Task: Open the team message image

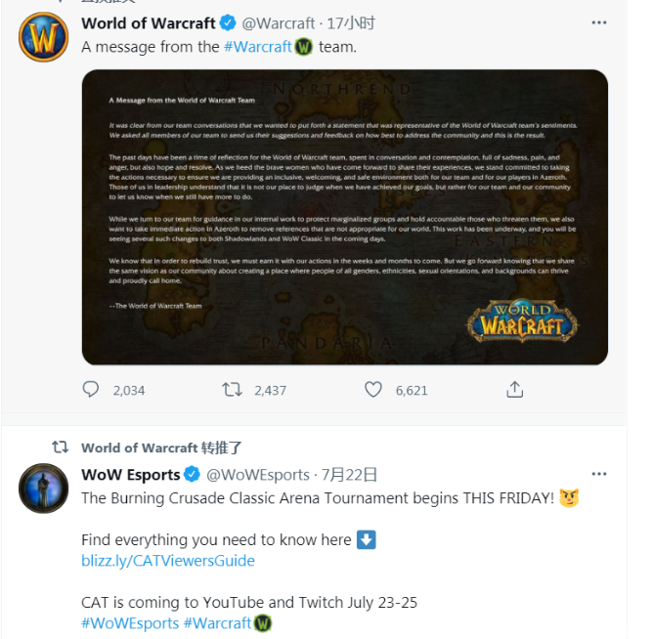Action: (345, 217)
